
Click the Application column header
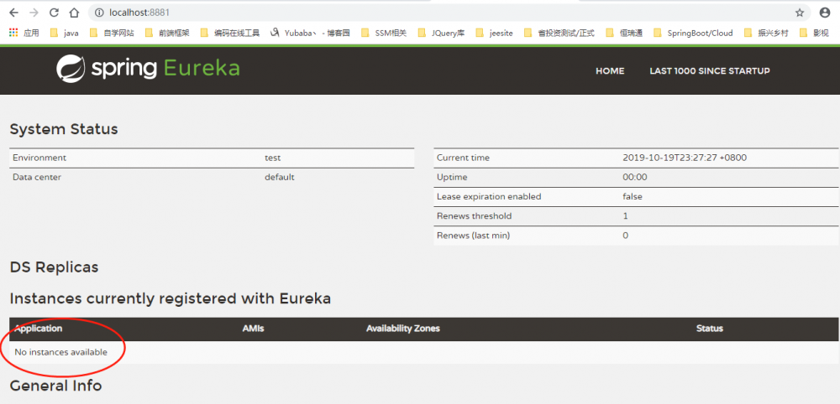pyautogui.click(x=39, y=329)
